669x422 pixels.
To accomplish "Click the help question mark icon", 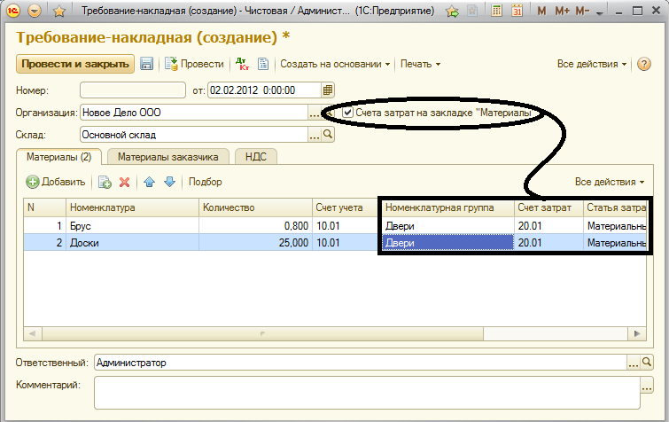I will pyautogui.click(x=644, y=64).
